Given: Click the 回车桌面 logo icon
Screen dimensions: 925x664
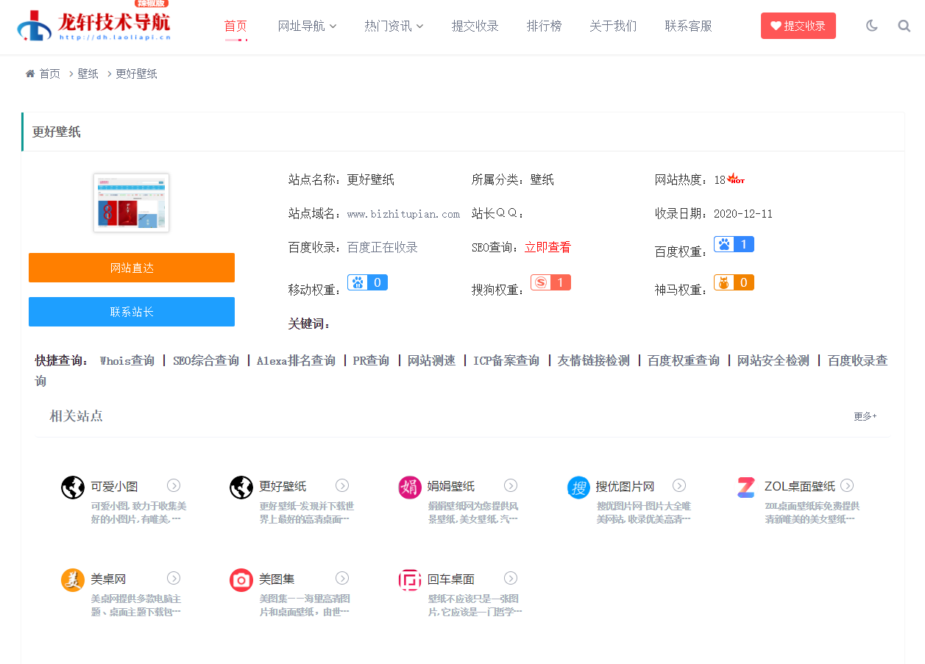Looking at the screenshot, I should pyautogui.click(x=410, y=579).
